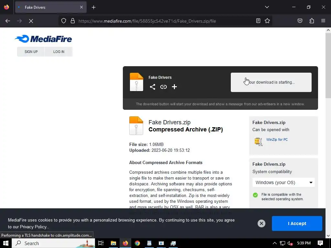Show hidden system tray icons
This screenshot has height=248, width=331.
274,243
